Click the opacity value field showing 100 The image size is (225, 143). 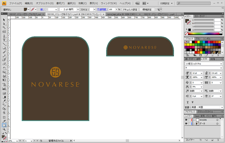[112, 9]
